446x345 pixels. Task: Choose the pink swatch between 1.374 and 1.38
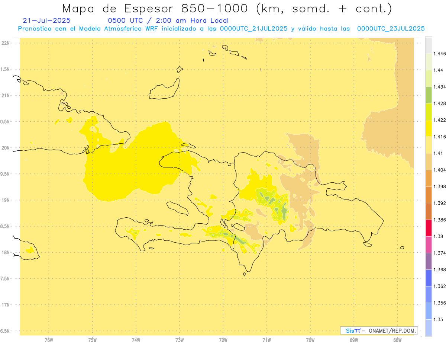pos(429,245)
